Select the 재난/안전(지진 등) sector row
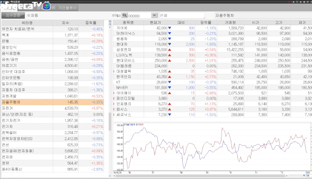312x179 pixels. click(53, 115)
